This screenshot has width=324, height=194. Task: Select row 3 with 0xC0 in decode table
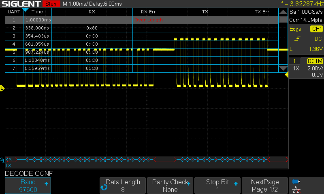click(x=92, y=36)
